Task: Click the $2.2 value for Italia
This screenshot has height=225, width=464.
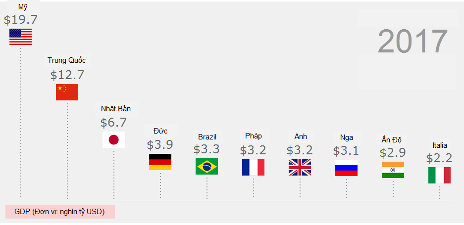Action: coord(439,158)
